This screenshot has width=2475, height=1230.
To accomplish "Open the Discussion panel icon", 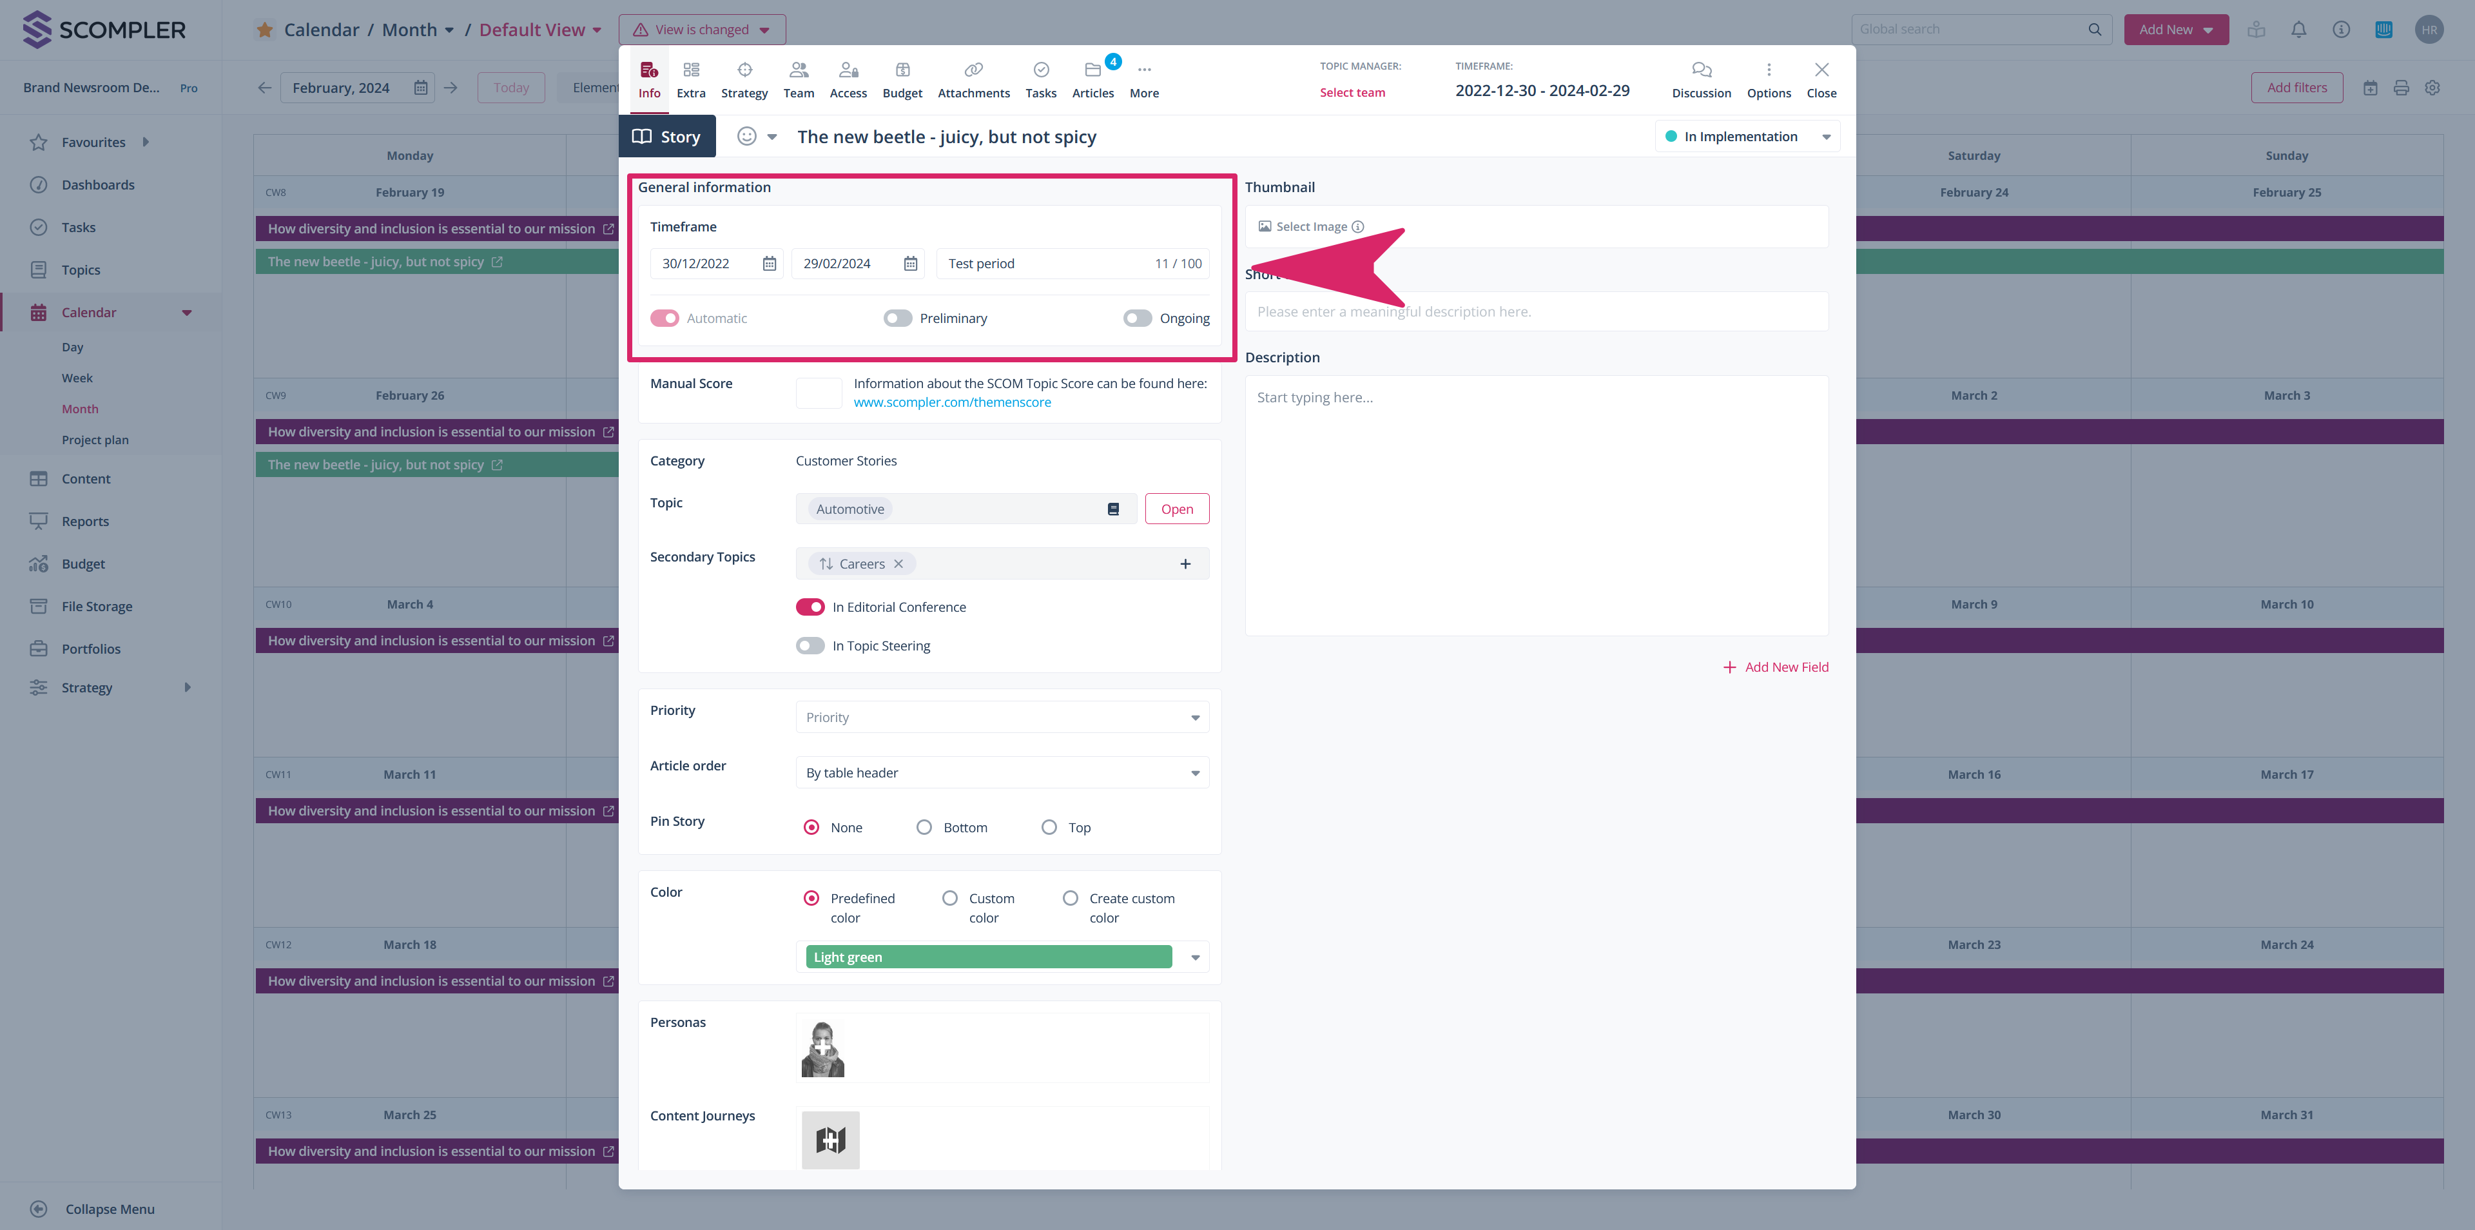I will [x=1701, y=70].
